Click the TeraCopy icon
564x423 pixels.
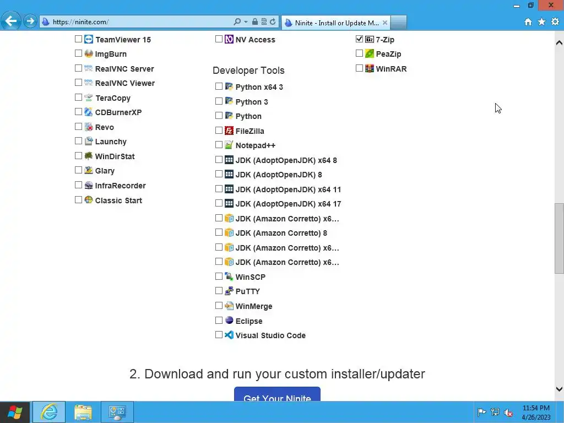tap(89, 97)
